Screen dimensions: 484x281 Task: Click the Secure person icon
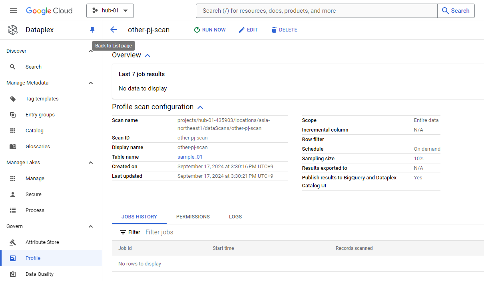point(13,195)
